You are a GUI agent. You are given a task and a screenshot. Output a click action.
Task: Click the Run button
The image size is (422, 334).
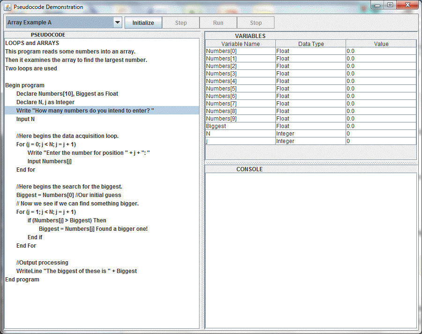coord(218,23)
